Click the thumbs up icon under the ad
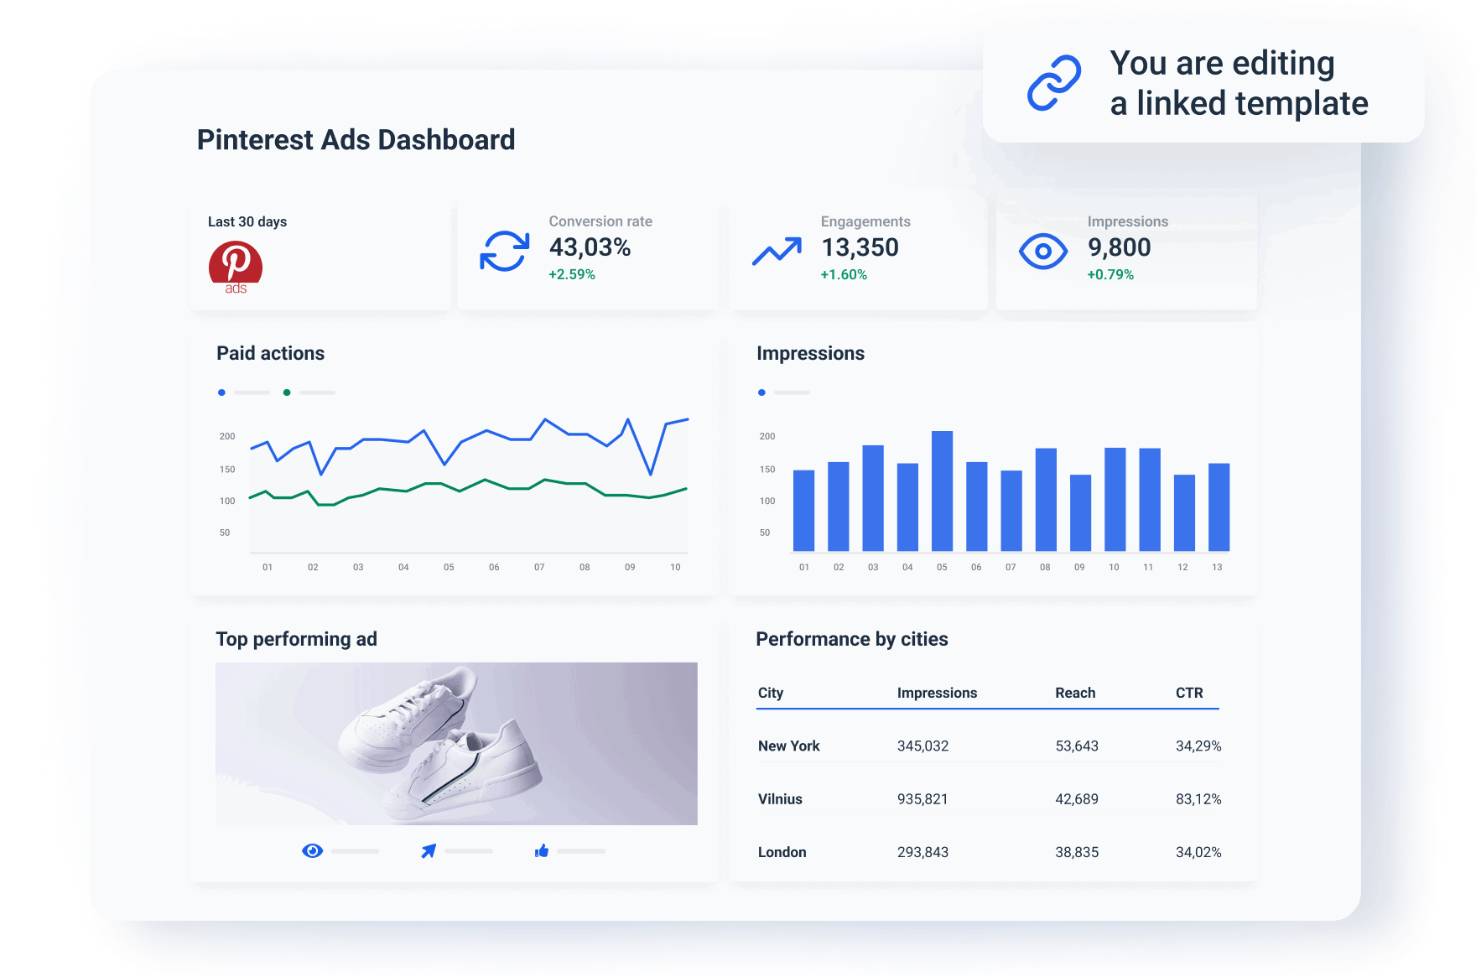Screen dimensions: 1476x977 click(541, 850)
